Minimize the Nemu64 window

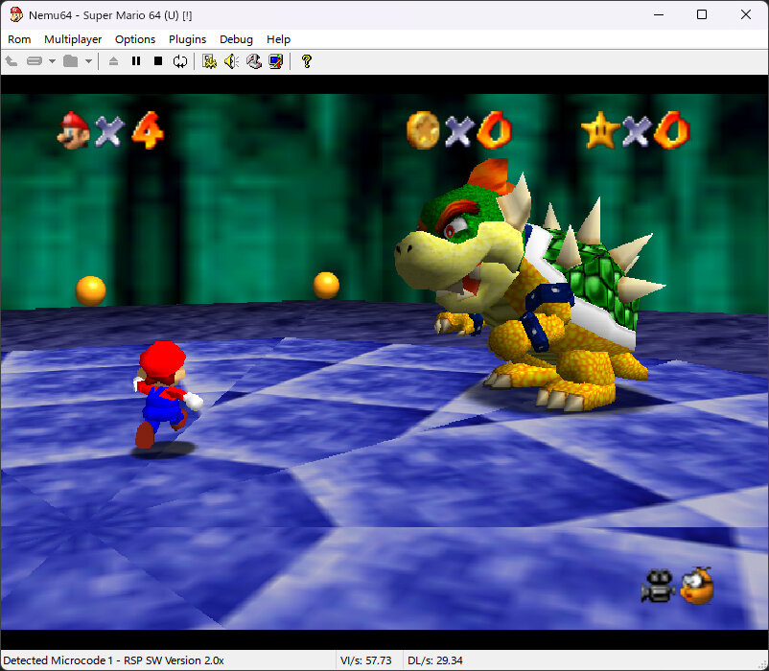(x=659, y=14)
